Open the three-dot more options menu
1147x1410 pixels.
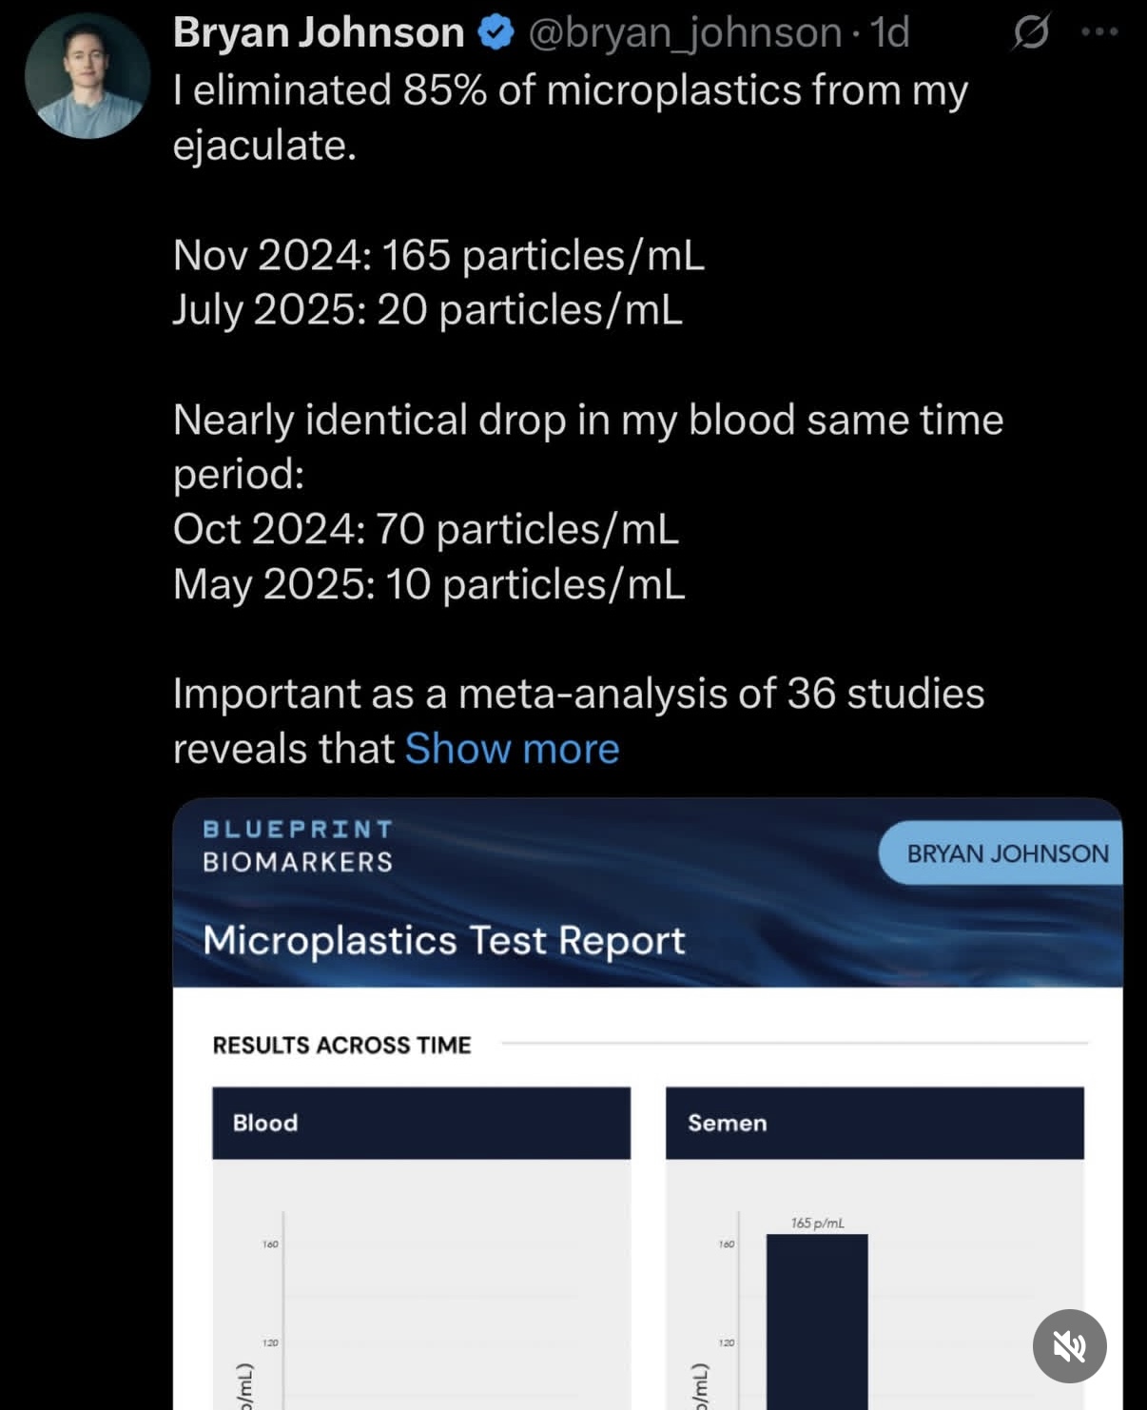tap(1099, 31)
